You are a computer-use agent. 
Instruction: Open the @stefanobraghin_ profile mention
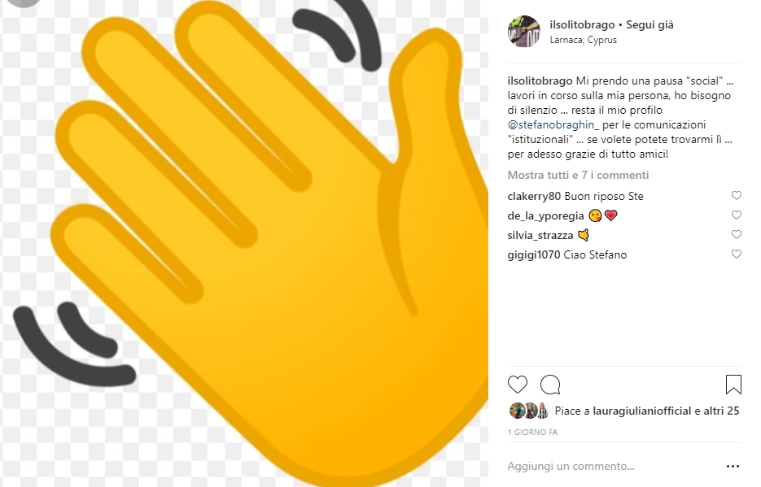(x=553, y=125)
